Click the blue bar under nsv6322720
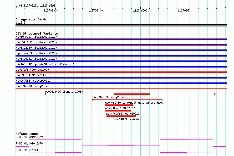The height and width of the screenshot is (156, 234). (121, 50)
